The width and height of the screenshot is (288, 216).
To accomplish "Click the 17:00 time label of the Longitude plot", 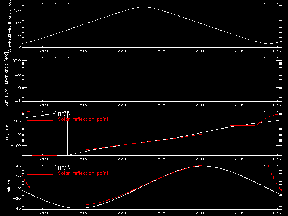I will click(42, 159).
